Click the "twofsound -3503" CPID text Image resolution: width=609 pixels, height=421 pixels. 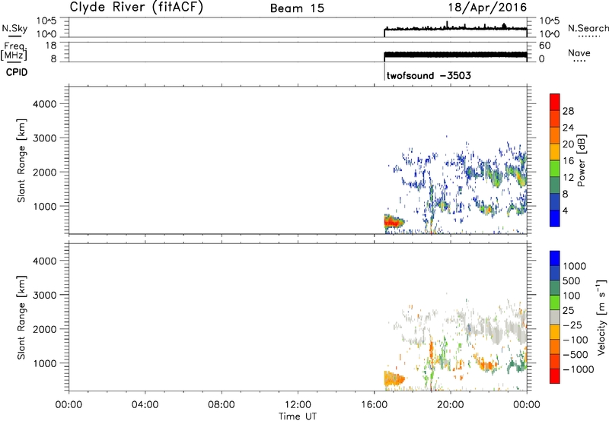coord(429,75)
